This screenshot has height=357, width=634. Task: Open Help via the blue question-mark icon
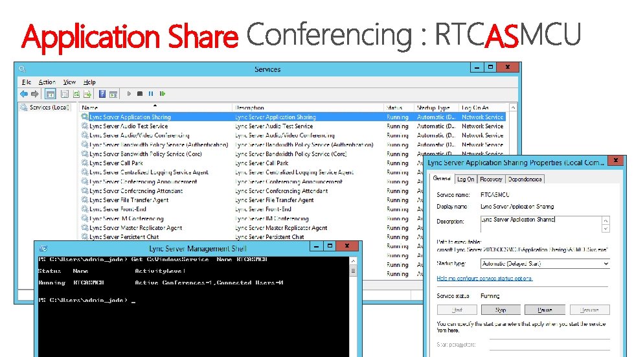point(102,94)
